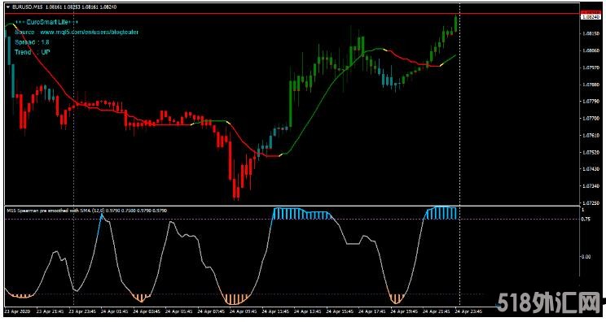
Task: Select the 24 Apr 23:45 time label
Action: (x=469, y=311)
